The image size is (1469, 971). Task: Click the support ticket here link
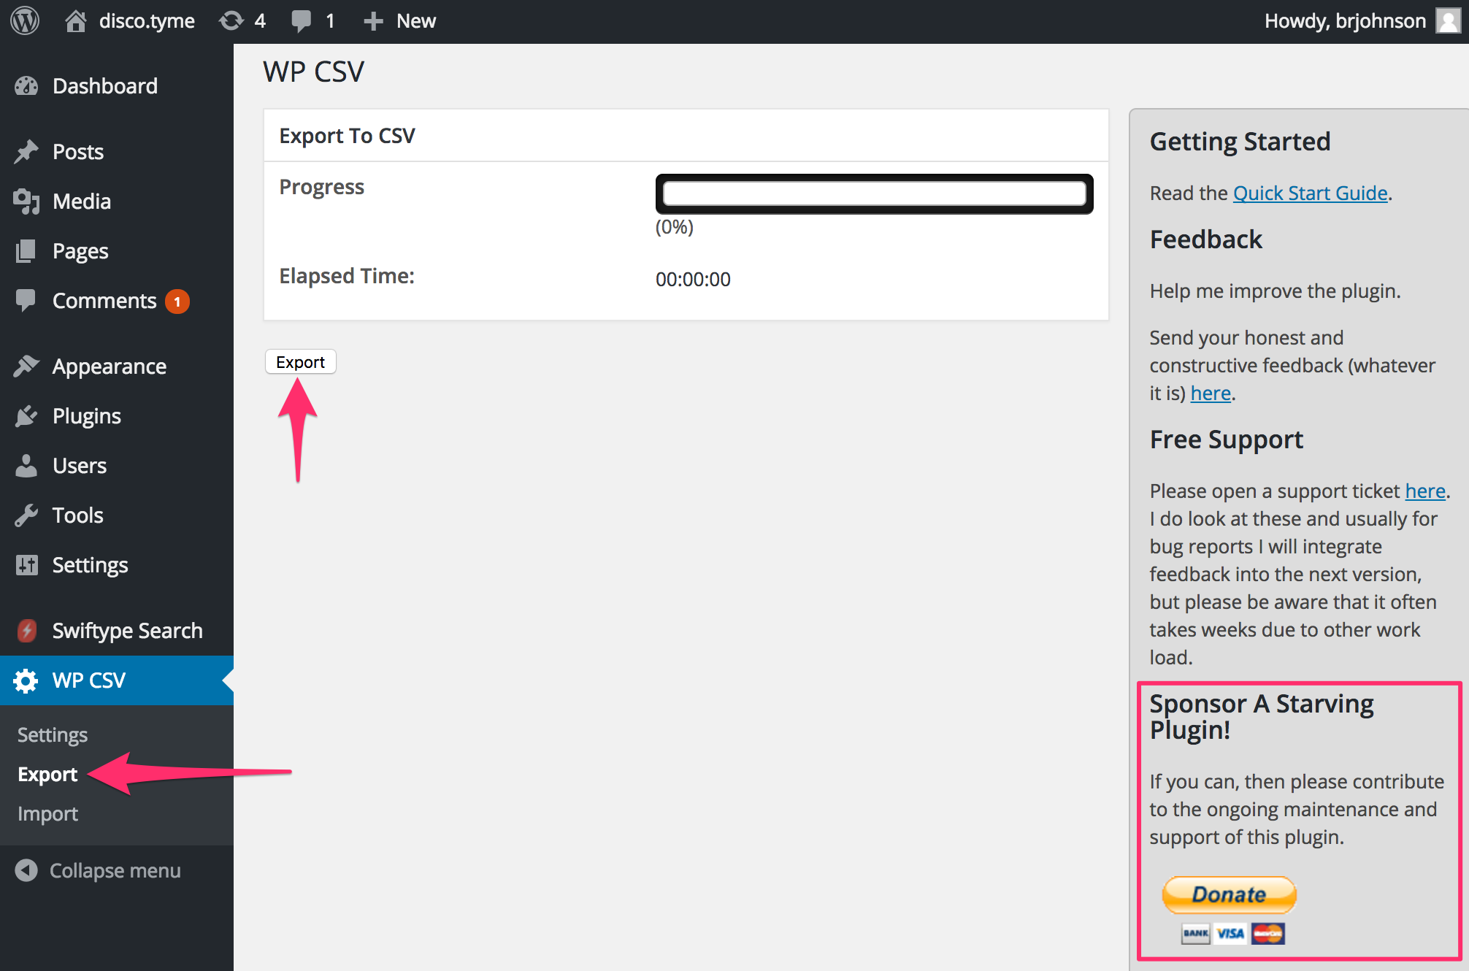click(x=1425, y=491)
